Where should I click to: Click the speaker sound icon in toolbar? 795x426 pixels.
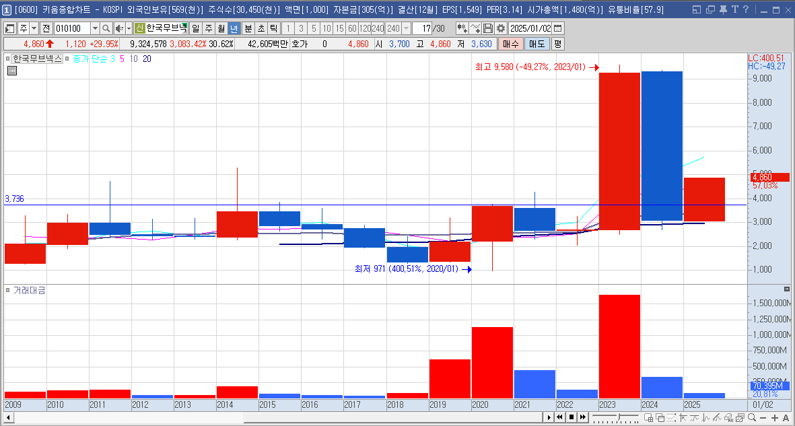pos(118,28)
